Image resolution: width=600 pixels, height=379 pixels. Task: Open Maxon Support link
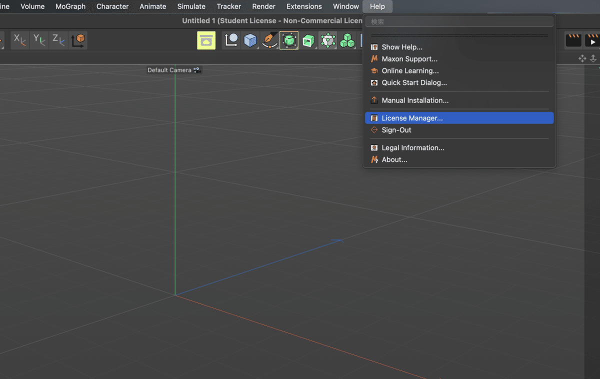(409, 59)
